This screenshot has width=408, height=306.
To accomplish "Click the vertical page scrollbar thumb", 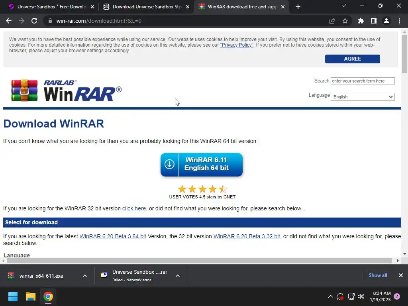I will coord(404,54).
